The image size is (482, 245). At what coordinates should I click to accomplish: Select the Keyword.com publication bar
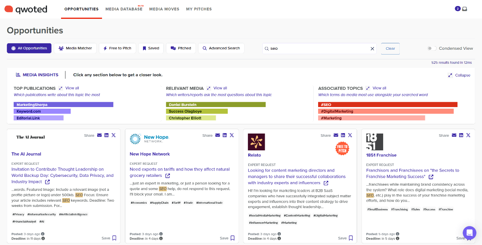coord(42,111)
